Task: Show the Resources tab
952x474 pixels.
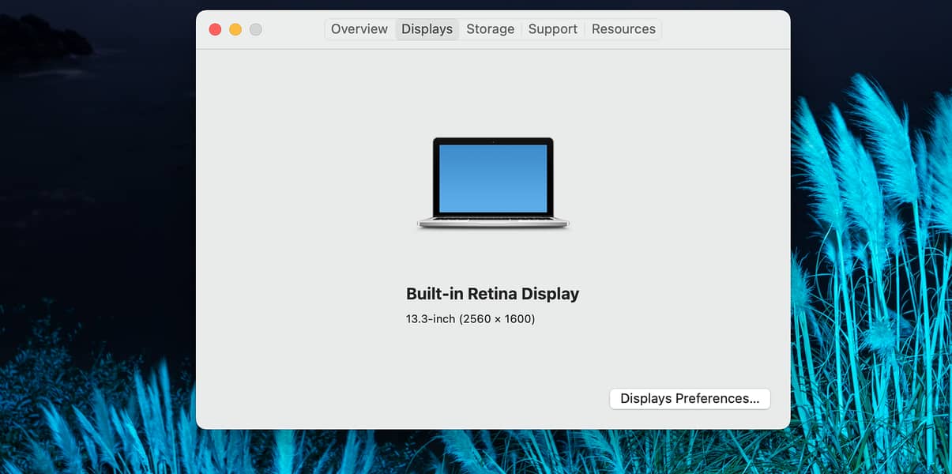Action: click(623, 29)
